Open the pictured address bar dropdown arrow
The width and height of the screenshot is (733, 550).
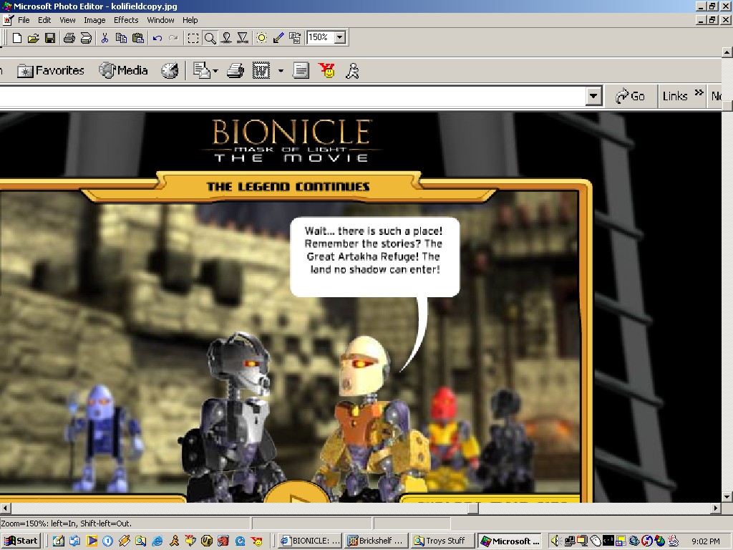point(593,97)
